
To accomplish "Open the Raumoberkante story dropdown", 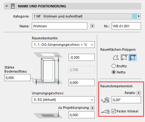I will pyautogui.click(x=63, y=45).
